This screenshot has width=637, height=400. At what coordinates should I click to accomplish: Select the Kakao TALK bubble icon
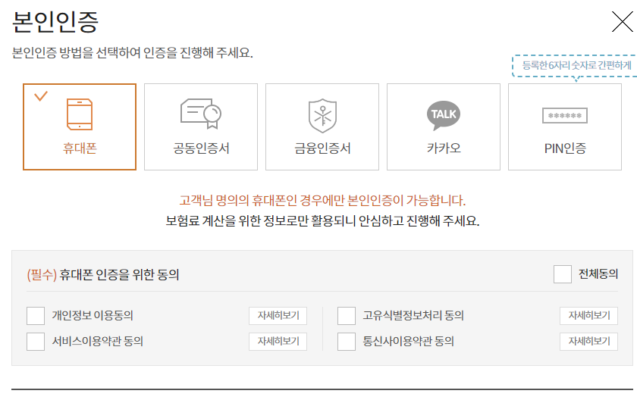[444, 115]
